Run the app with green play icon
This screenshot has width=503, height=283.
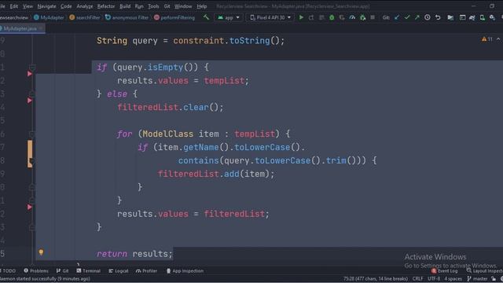point(301,17)
